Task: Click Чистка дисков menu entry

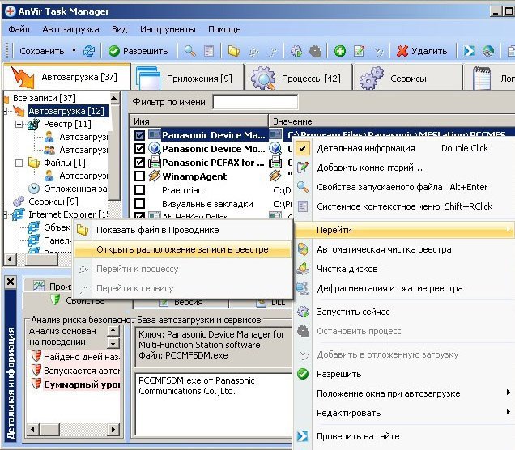Action: click(x=404, y=269)
